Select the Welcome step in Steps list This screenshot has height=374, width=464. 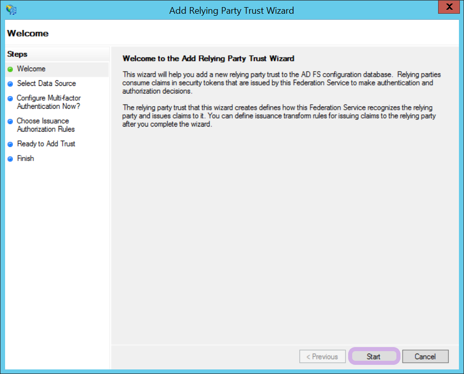(x=31, y=69)
